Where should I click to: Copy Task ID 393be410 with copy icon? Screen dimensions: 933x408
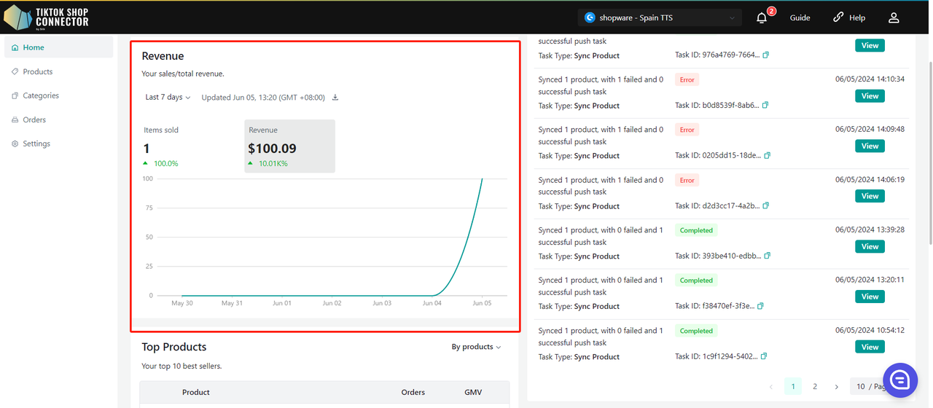[x=767, y=256]
